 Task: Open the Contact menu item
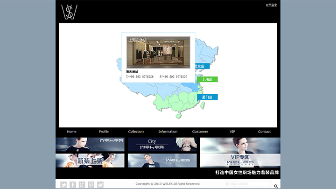264,132
